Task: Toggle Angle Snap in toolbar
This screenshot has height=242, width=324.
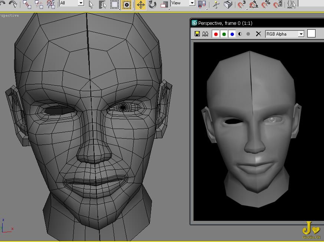Action: 254,4
